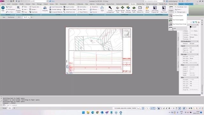Screen dimensions: 204x115
Task: Open the Property Sets dropdown
Action: point(35,7)
